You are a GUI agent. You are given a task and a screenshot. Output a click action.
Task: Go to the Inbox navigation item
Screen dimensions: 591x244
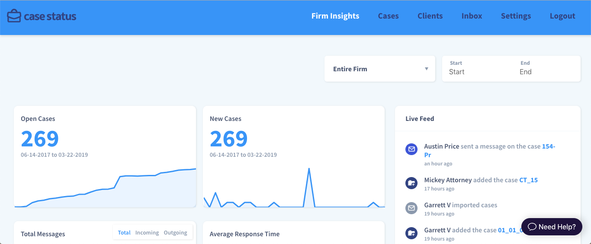click(472, 16)
